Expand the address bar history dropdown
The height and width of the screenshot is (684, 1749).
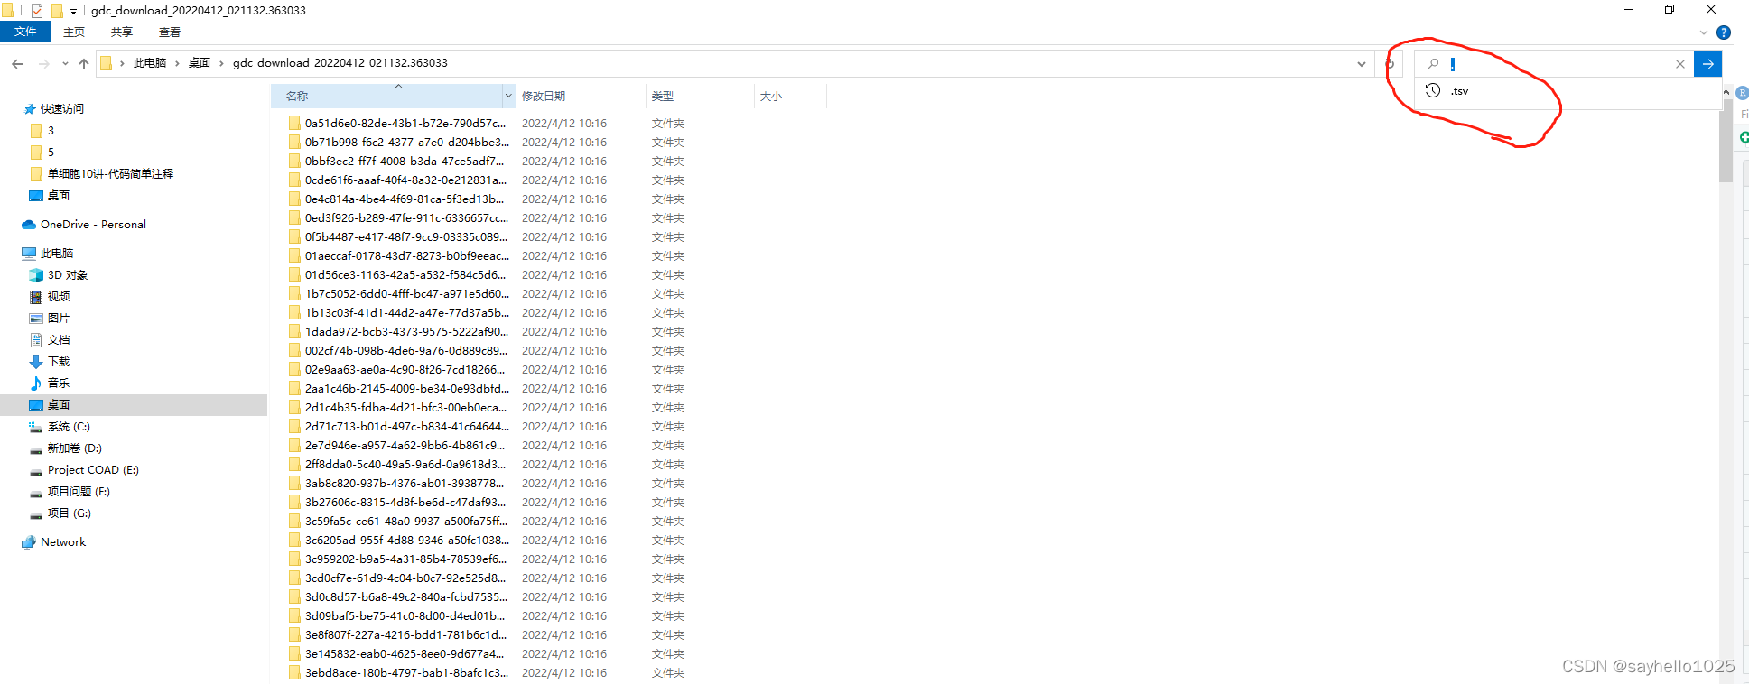pyautogui.click(x=1362, y=64)
